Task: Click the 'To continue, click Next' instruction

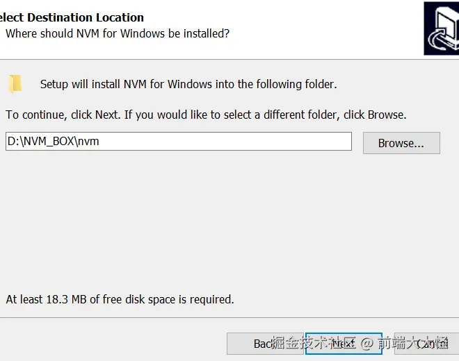Action: pos(206,115)
